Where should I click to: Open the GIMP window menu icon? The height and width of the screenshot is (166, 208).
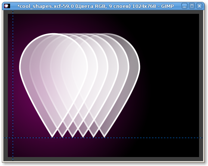(x=7, y=6)
